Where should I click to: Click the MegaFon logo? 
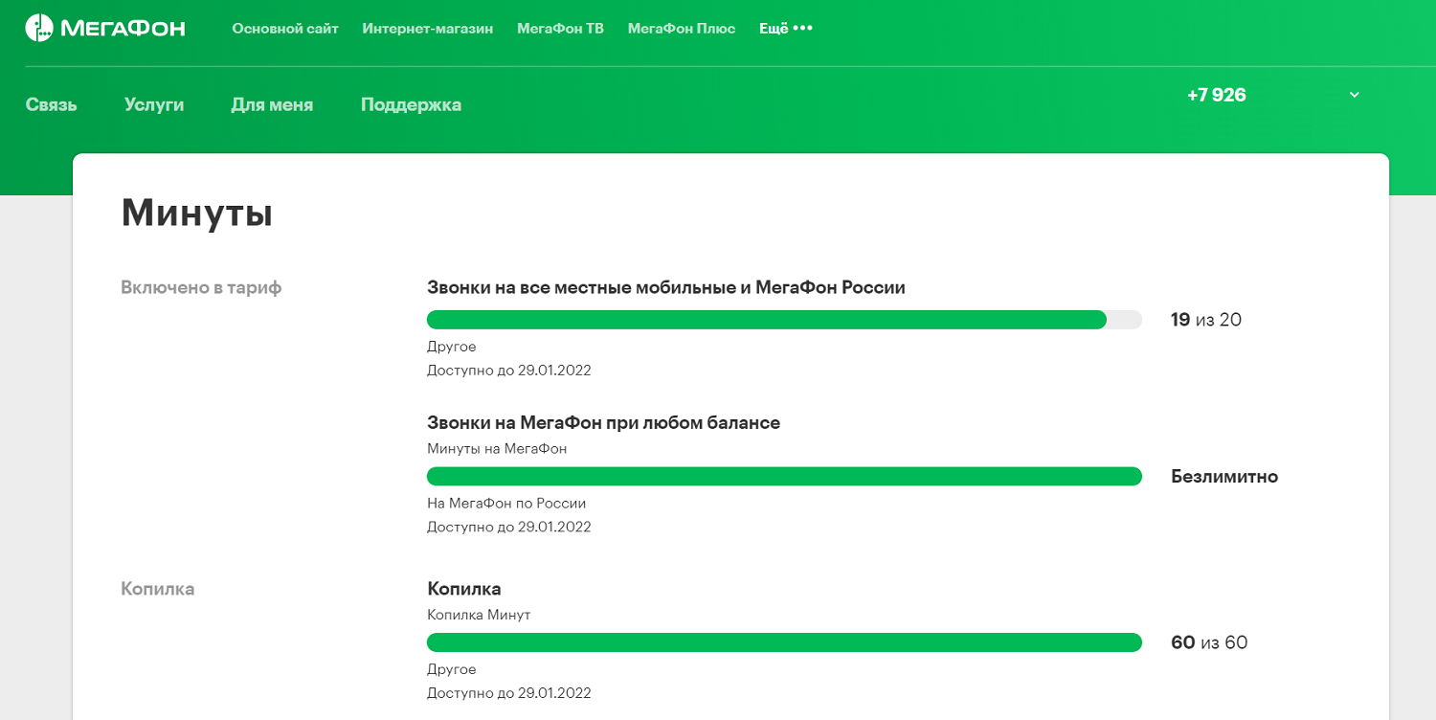tap(104, 28)
